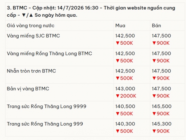Click the red down arrow beside SJC BTMC 900K
Image resolution: width=186 pixels, height=140 pixels.
tap(154, 43)
